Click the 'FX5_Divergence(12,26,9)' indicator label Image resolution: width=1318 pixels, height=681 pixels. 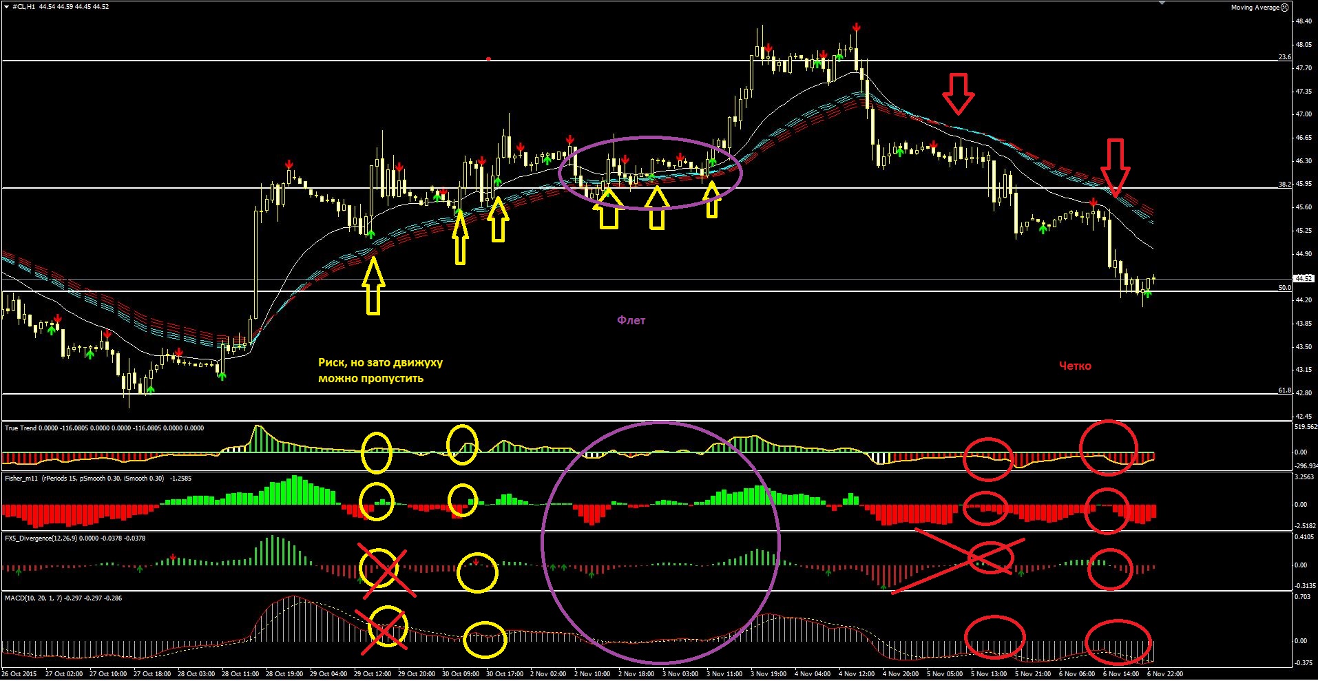(41, 538)
